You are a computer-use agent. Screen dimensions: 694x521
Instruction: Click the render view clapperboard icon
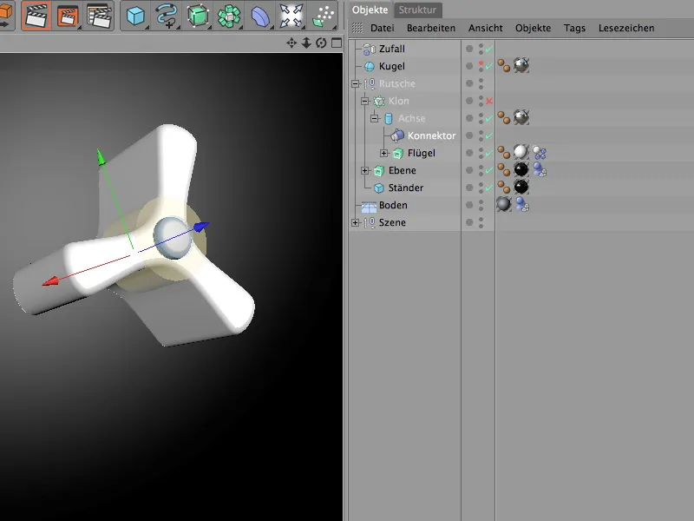(x=36, y=16)
